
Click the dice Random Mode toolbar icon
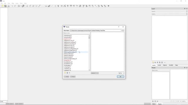(23, 6)
